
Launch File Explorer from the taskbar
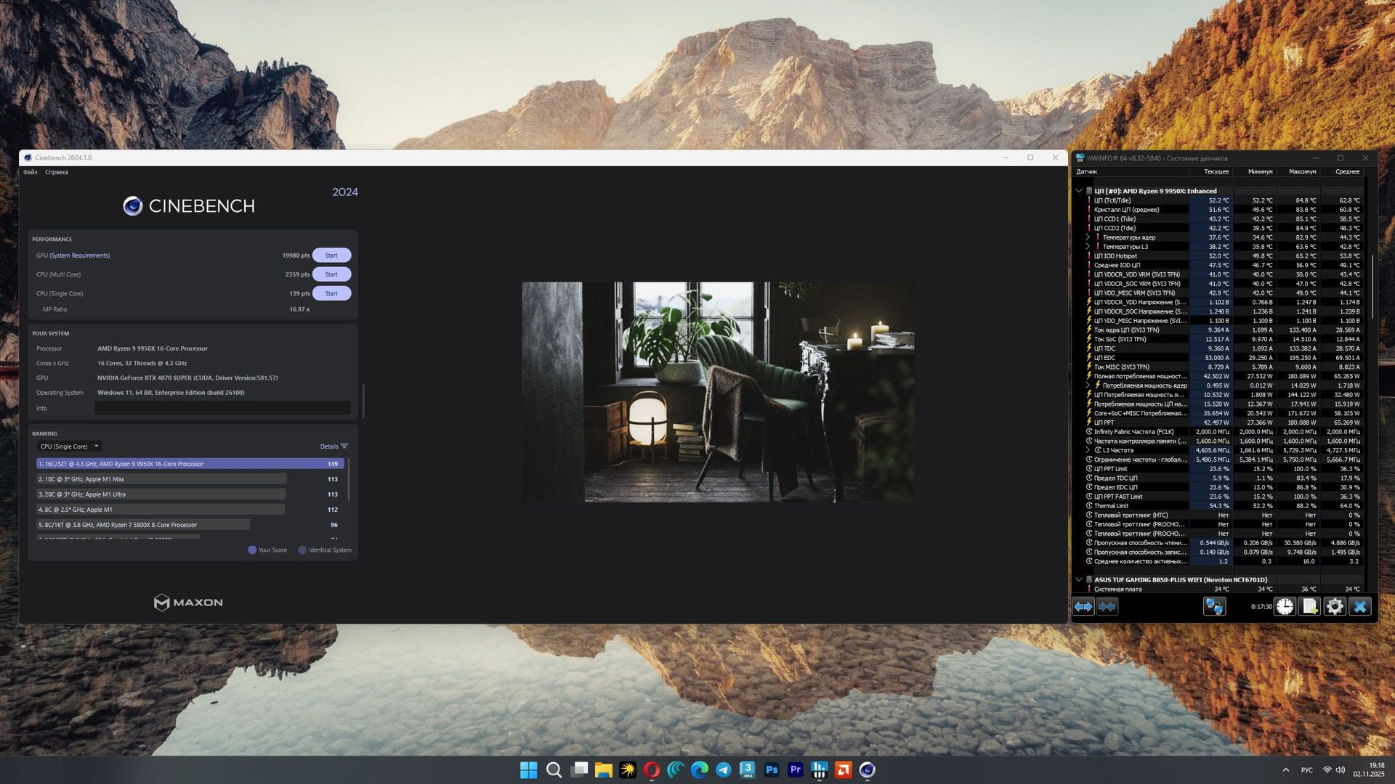click(603, 769)
